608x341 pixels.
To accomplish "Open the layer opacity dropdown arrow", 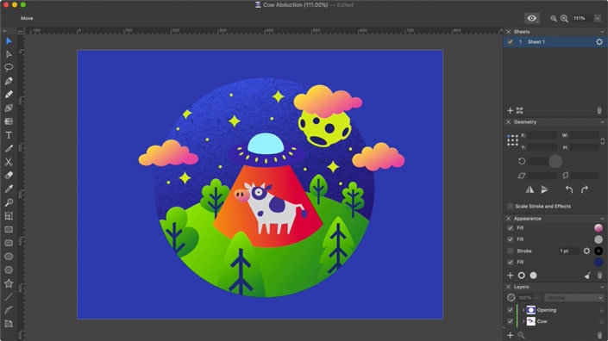I will [x=536, y=298].
